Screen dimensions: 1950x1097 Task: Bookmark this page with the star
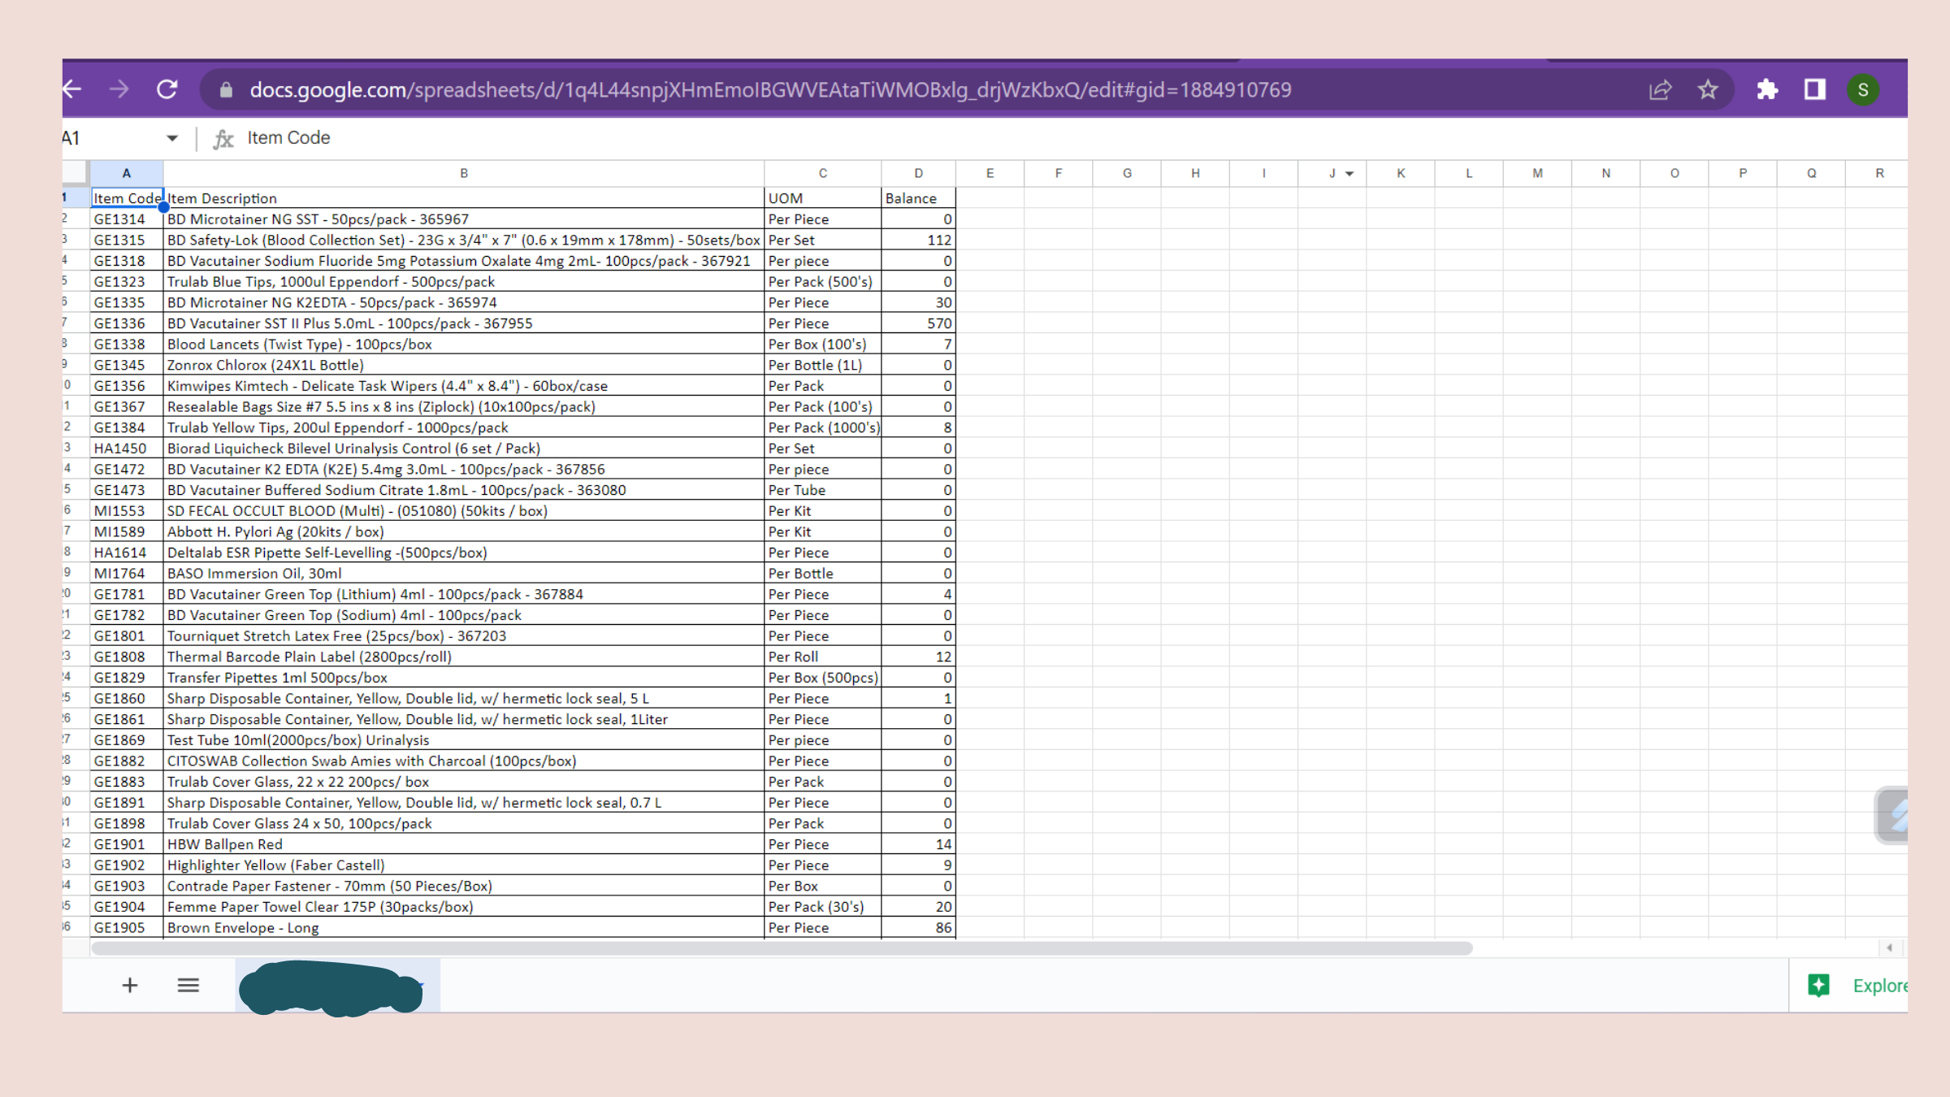pos(1708,89)
